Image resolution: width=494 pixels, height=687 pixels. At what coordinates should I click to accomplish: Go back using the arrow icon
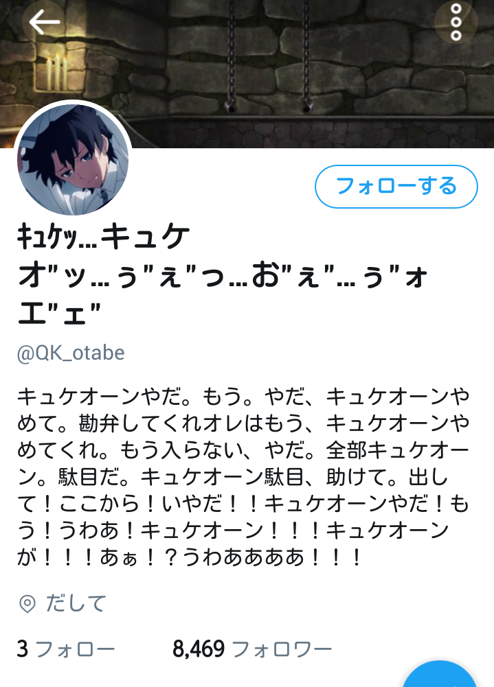[x=44, y=22]
